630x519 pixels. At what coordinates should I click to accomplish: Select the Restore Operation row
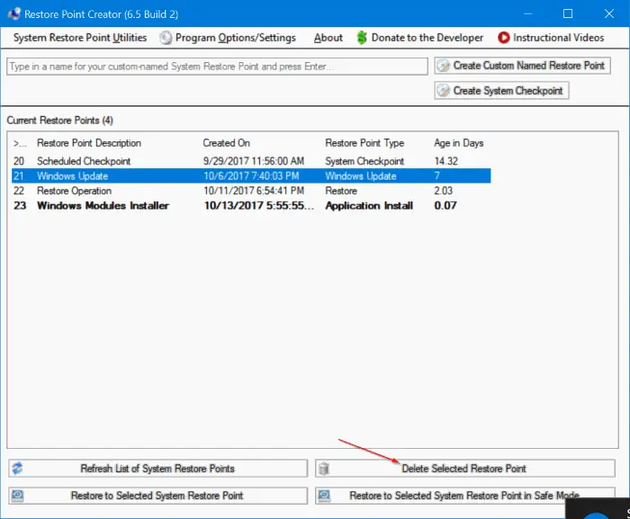click(251, 191)
